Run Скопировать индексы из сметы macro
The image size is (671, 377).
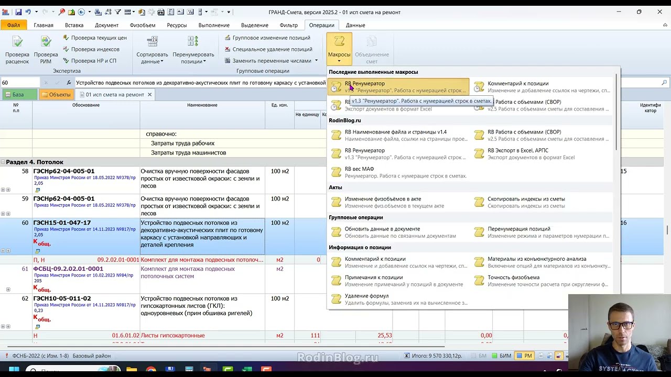coord(542,202)
